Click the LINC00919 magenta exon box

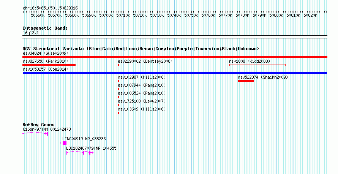click(x=65, y=143)
